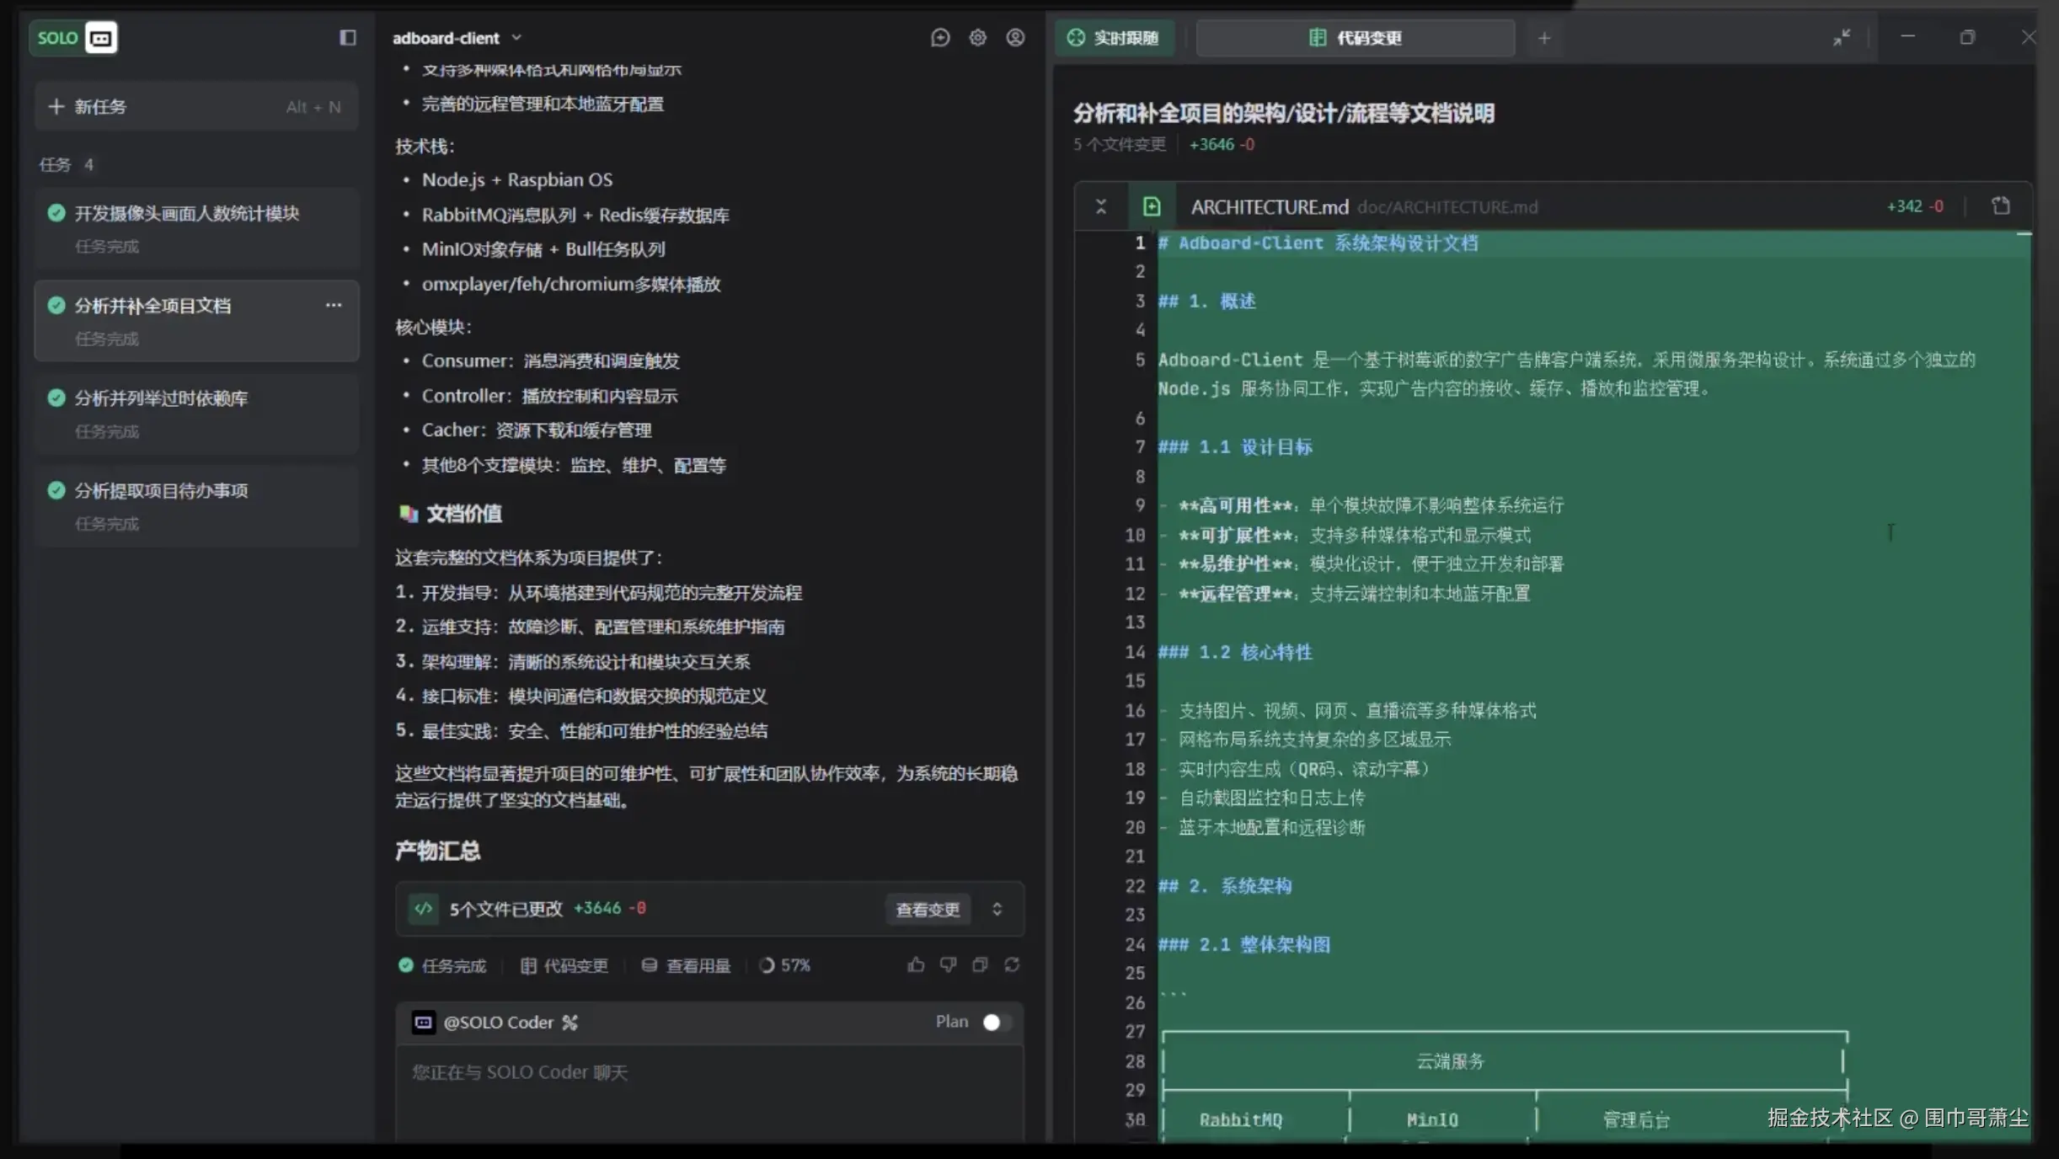The height and width of the screenshot is (1159, 2059).
Task: Shrink the panel with collapse arrows icon
Action: tap(1842, 37)
